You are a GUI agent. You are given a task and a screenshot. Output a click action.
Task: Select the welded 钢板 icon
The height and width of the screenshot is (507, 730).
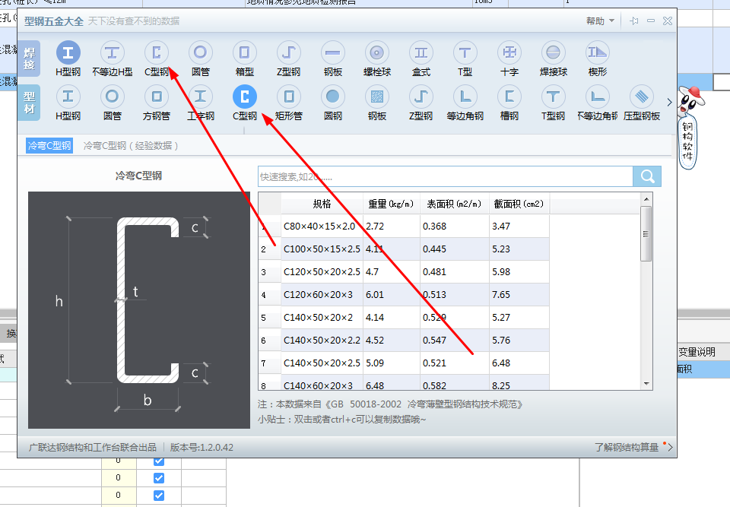tap(332, 52)
